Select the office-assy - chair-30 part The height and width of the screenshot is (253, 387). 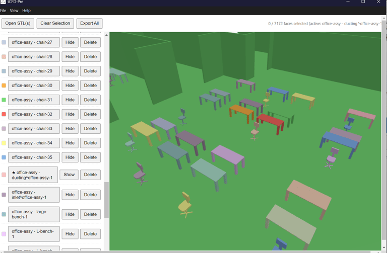tap(34, 86)
